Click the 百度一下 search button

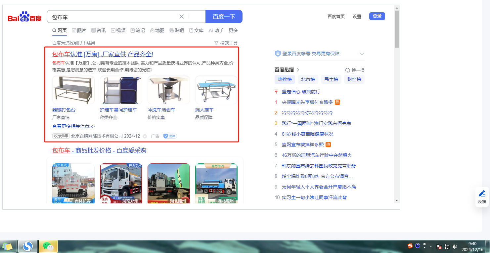point(224,17)
